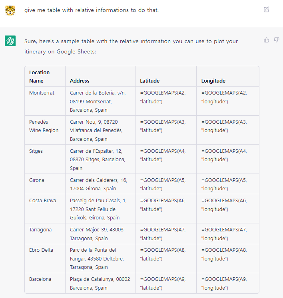Image resolution: width=283 pixels, height=298 pixels.
Task: Click the =GOOGLEMAPS(A3, "latitude") cell
Action: click(x=166, y=130)
